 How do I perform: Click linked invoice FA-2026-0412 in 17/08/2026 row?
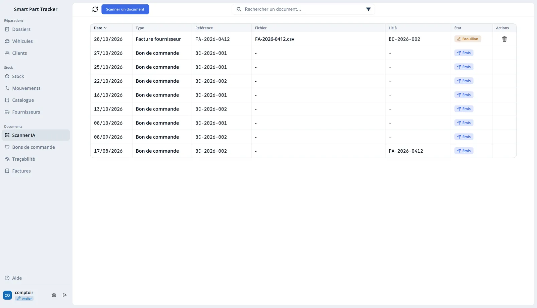(x=406, y=151)
